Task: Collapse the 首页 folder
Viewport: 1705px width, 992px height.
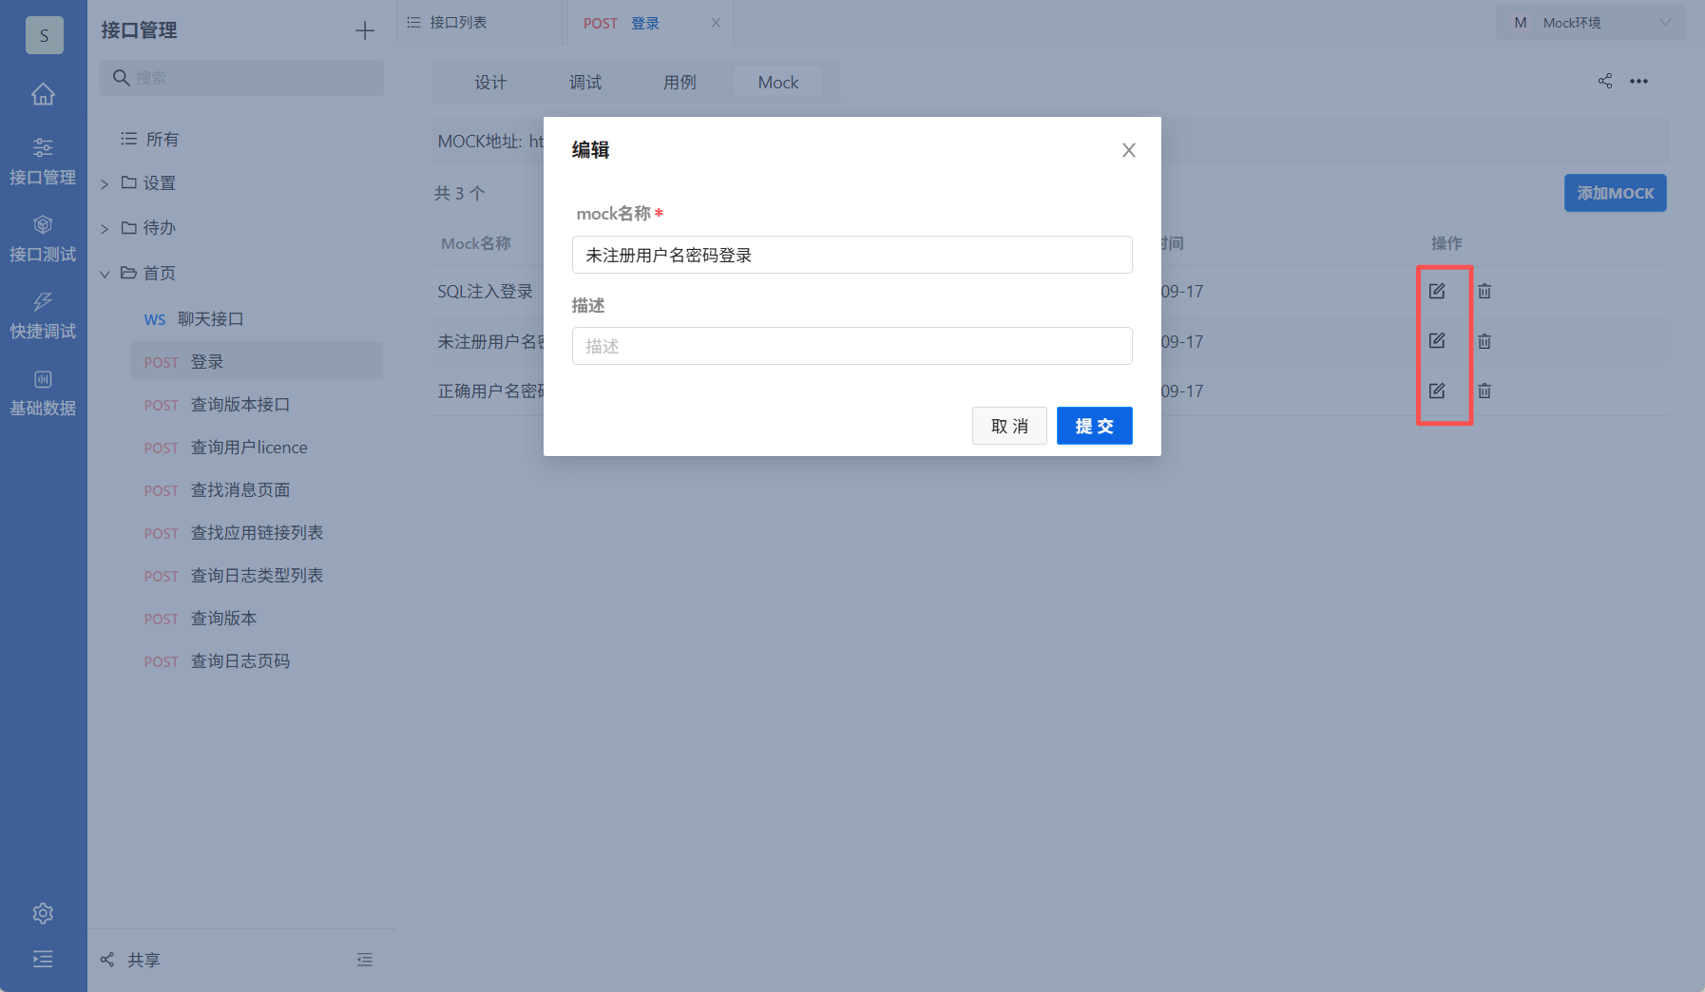Action: pyautogui.click(x=105, y=273)
